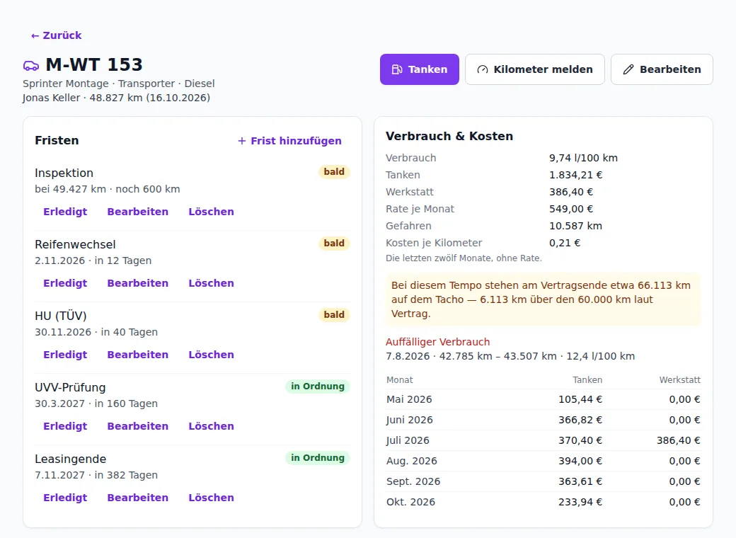Add a new deadline via Frist hinzufügen
Screen dimensions: 736x538
point(289,141)
